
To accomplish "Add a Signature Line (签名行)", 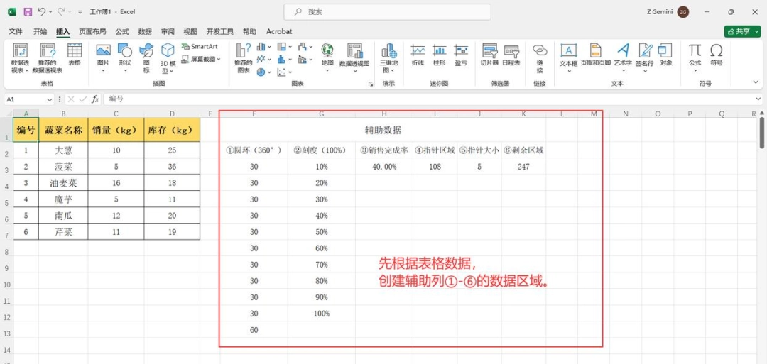I will coord(645,58).
